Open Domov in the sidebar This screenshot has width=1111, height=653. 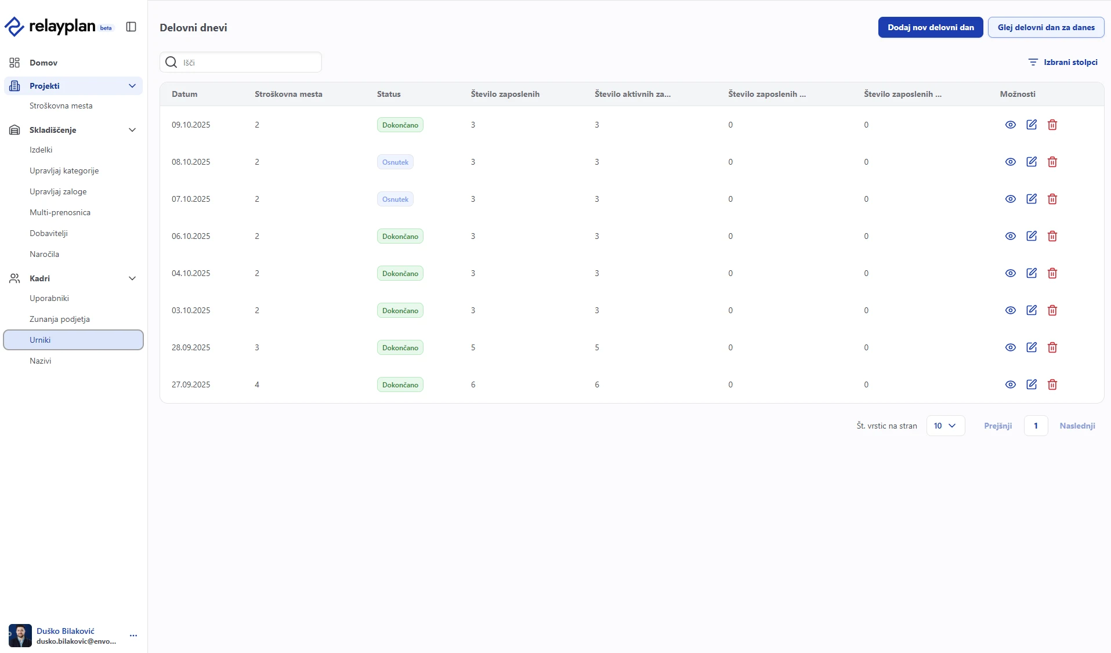click(73, 63)
